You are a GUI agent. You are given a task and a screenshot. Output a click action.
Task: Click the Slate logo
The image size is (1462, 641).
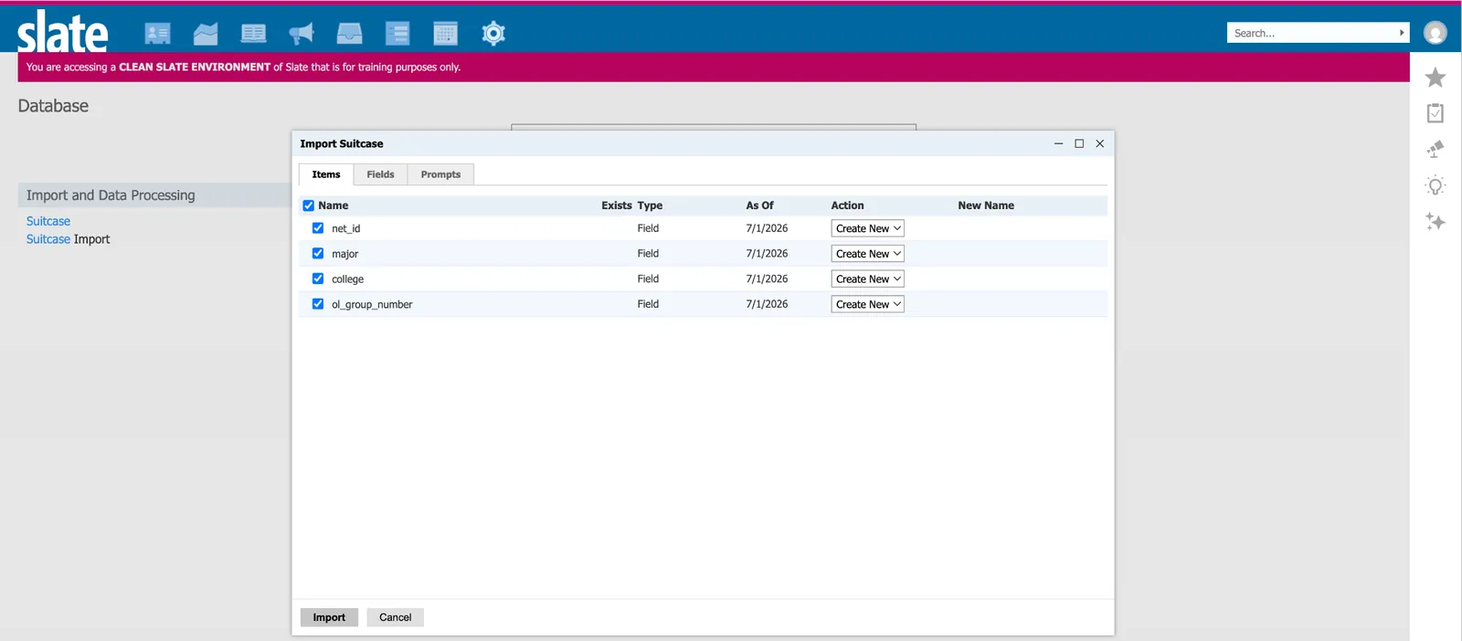coord(62,33)
